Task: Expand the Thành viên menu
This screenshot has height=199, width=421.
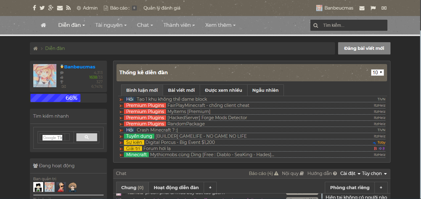Action: [179, 25]
